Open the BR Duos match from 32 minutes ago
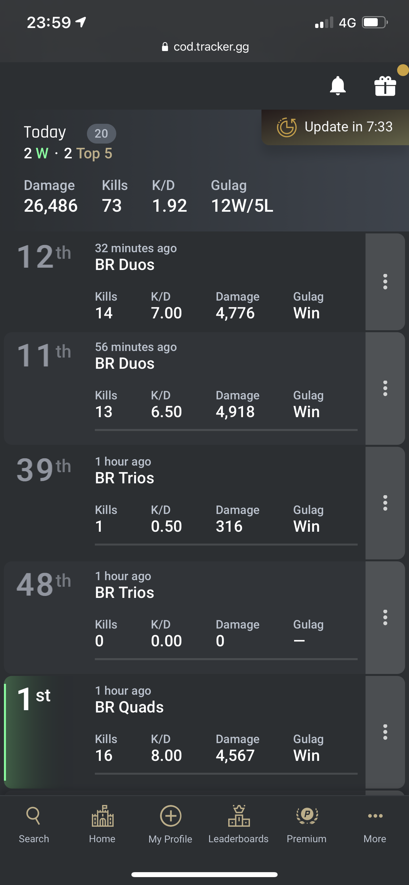This screenshot has width=409, height=885. 184,282
